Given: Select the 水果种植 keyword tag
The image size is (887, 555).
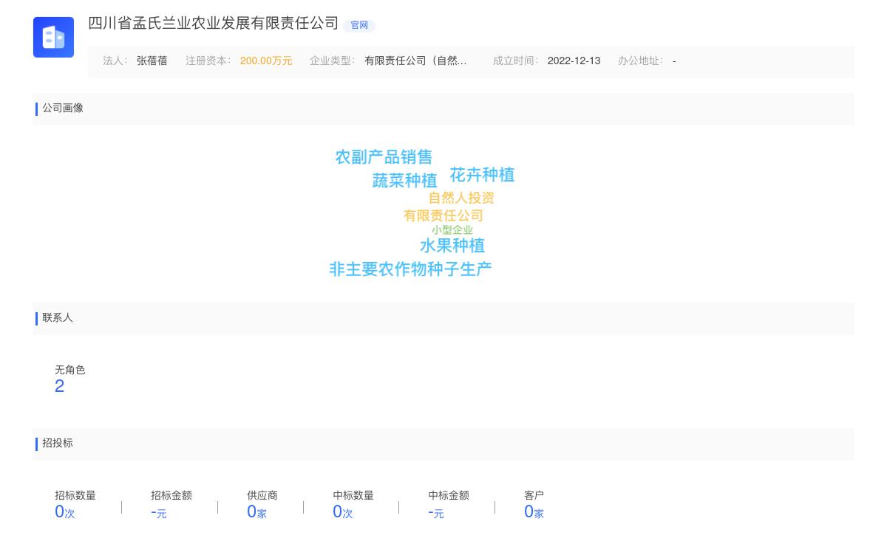Looking at the screenshot, I should [x=452, y=246].
